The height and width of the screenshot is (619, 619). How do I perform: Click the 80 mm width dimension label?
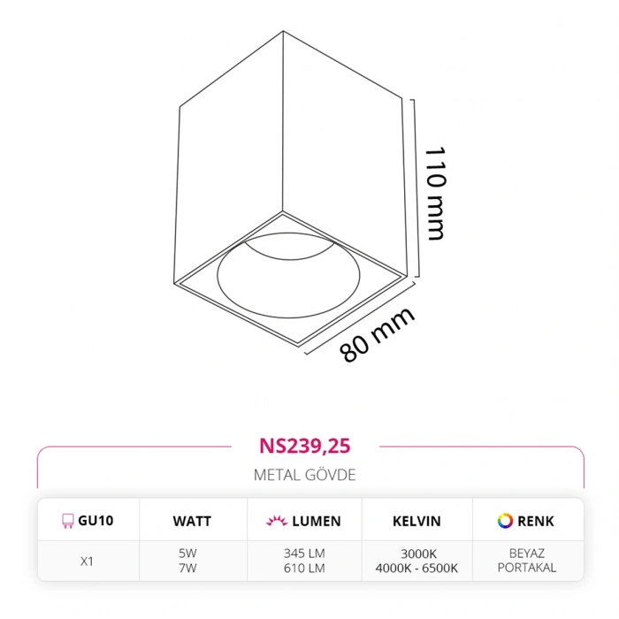[x=378, y=334]
